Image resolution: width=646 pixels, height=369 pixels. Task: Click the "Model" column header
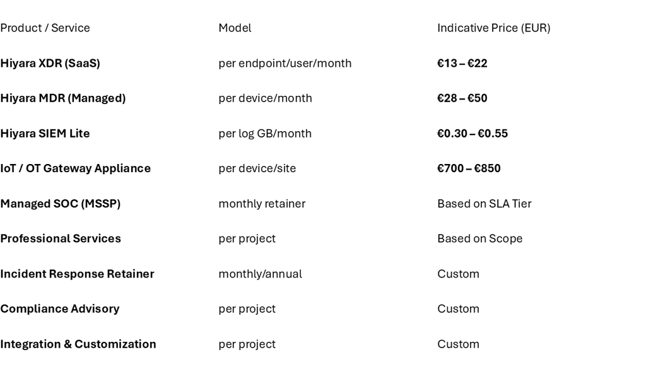[x=235, y=28]
